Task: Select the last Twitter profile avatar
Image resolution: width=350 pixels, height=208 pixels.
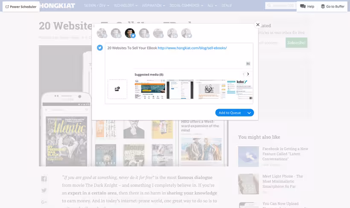Action: 186,33
